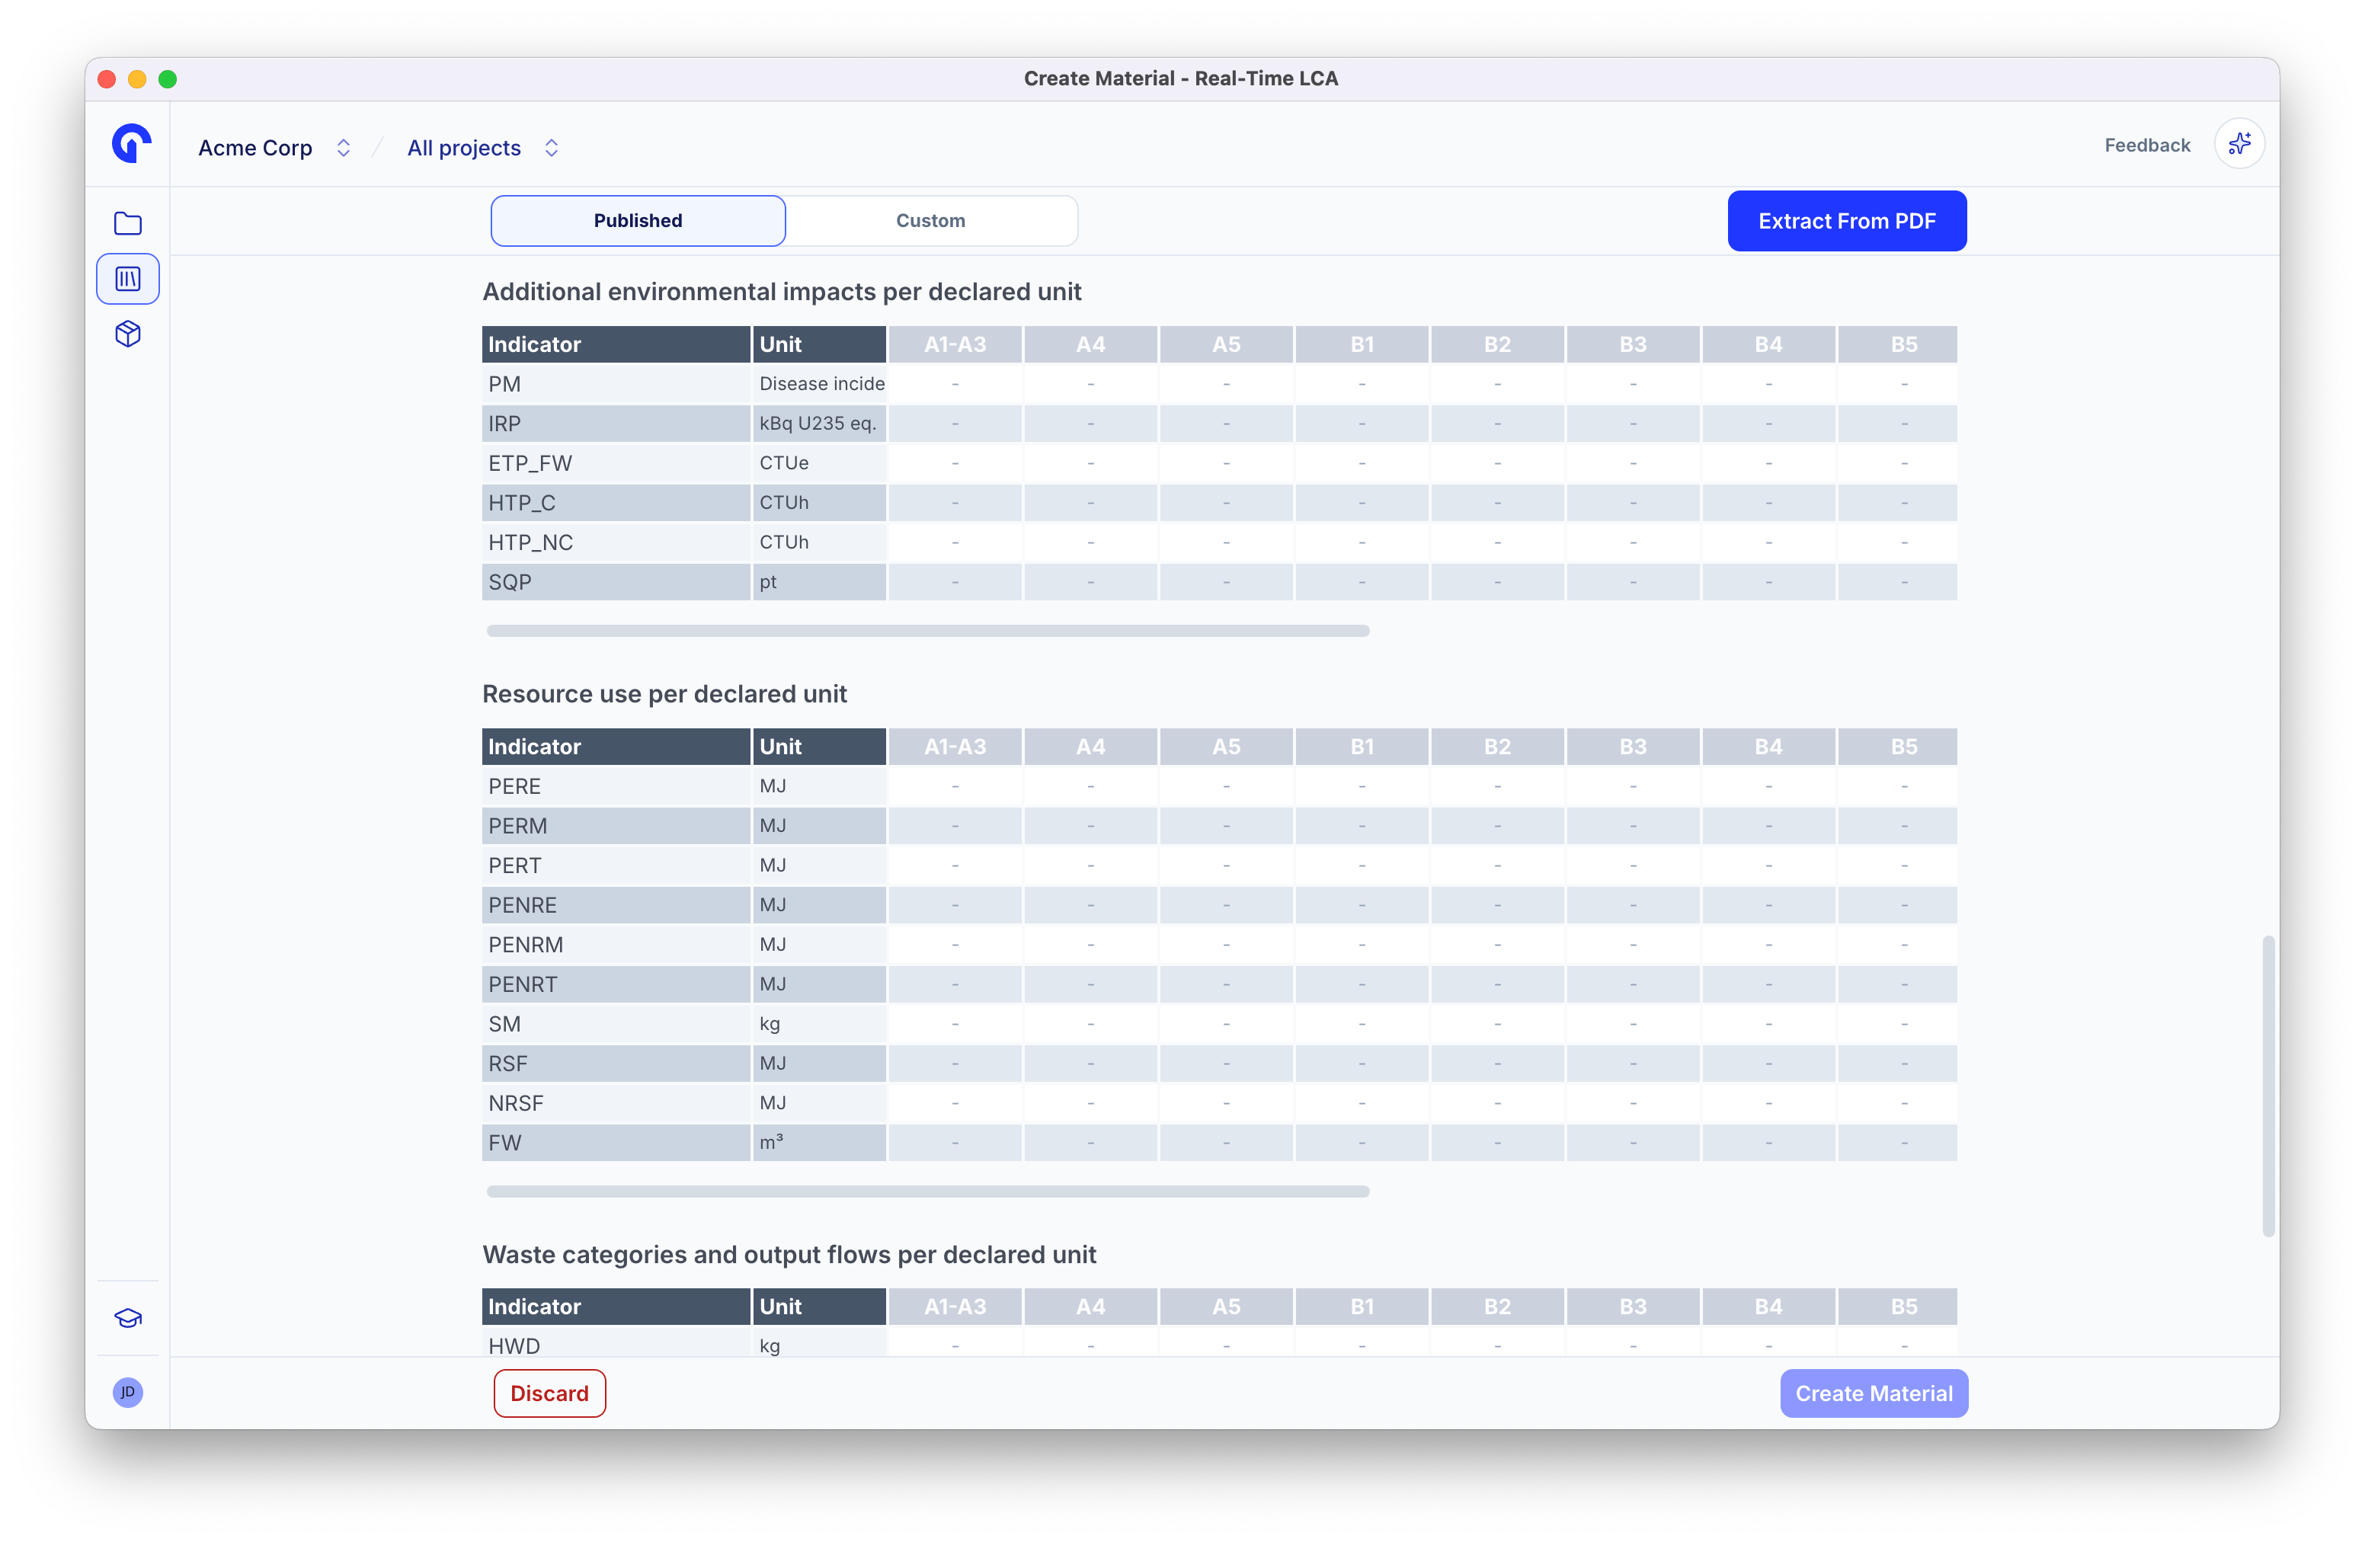Click horizontal scrollbar under Additional impacts table

point(928,631)
